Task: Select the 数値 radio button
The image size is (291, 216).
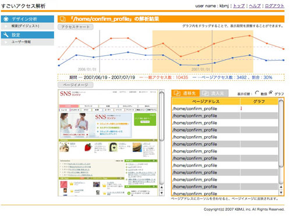Action: tap(257, 93)
